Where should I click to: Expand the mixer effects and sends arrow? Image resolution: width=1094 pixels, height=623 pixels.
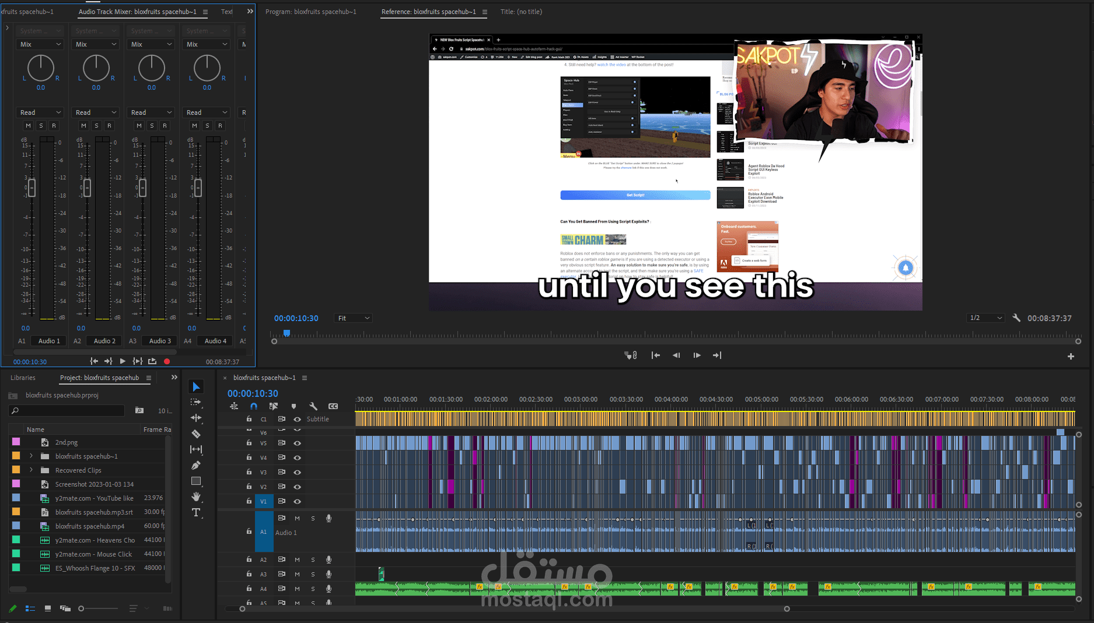pyautogui.click(x=7, y=27)
